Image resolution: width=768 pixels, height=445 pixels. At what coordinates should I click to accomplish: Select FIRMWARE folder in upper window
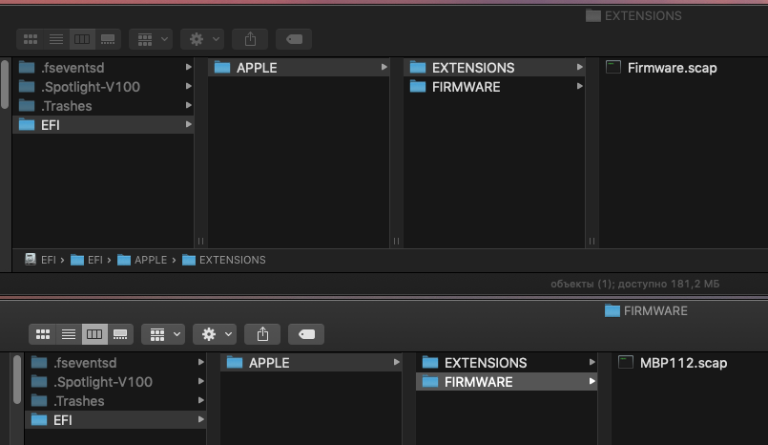(494, 86)
